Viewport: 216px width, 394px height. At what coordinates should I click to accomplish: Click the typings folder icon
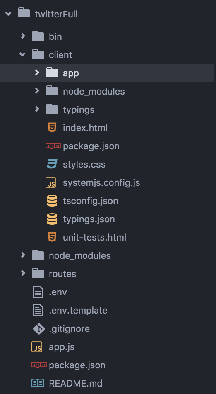click(x=52, y=109)
